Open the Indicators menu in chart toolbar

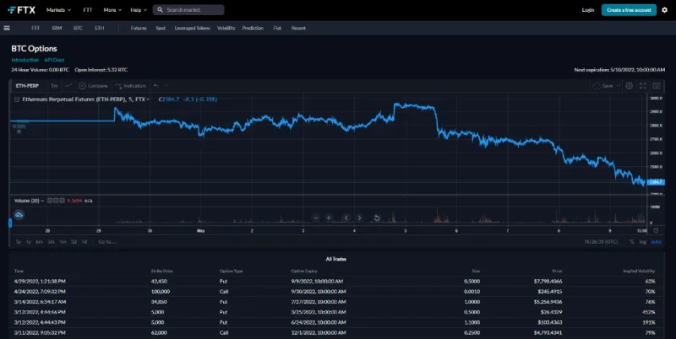pos(130,86)
